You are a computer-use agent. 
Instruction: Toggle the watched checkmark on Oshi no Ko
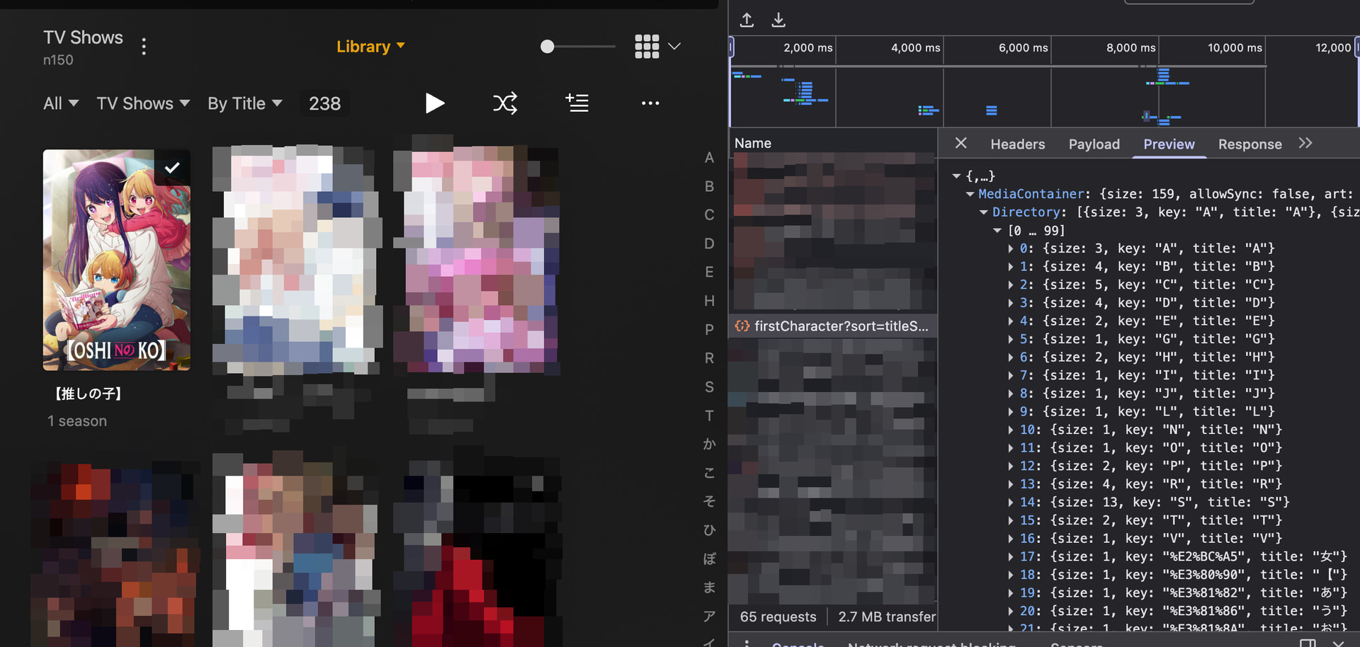(172, 168)
